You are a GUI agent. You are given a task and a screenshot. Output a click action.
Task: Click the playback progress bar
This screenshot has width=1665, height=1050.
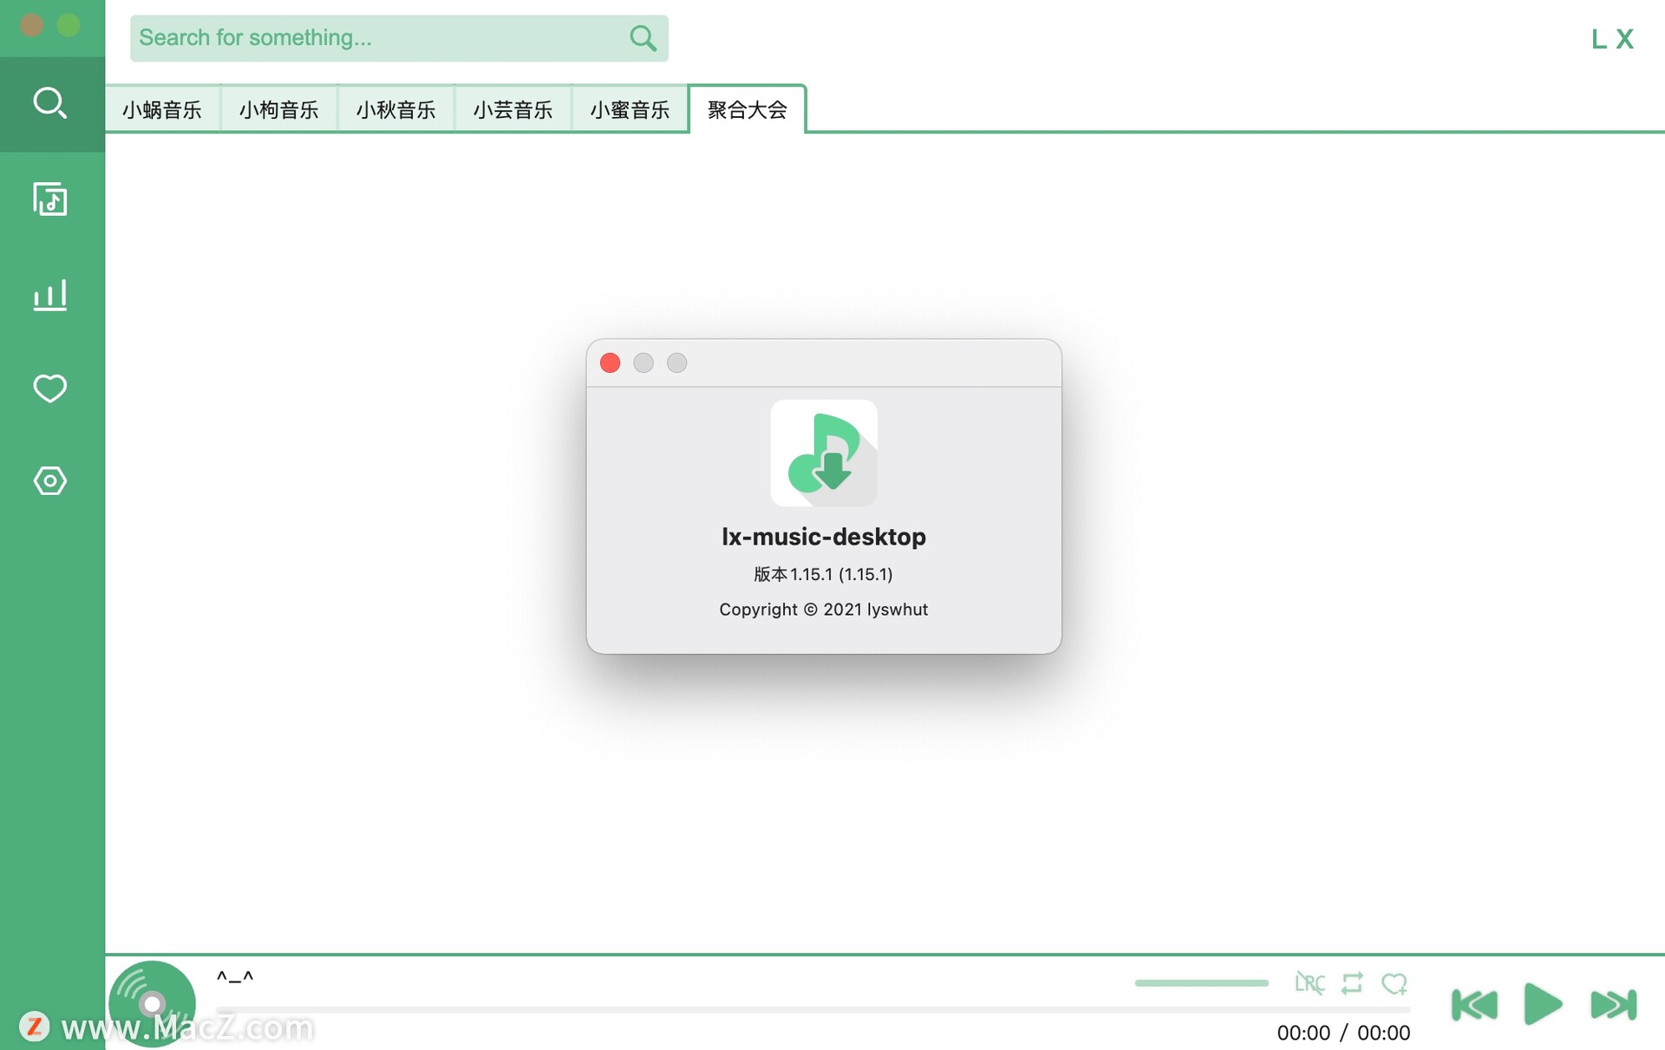click(813, 1010)
